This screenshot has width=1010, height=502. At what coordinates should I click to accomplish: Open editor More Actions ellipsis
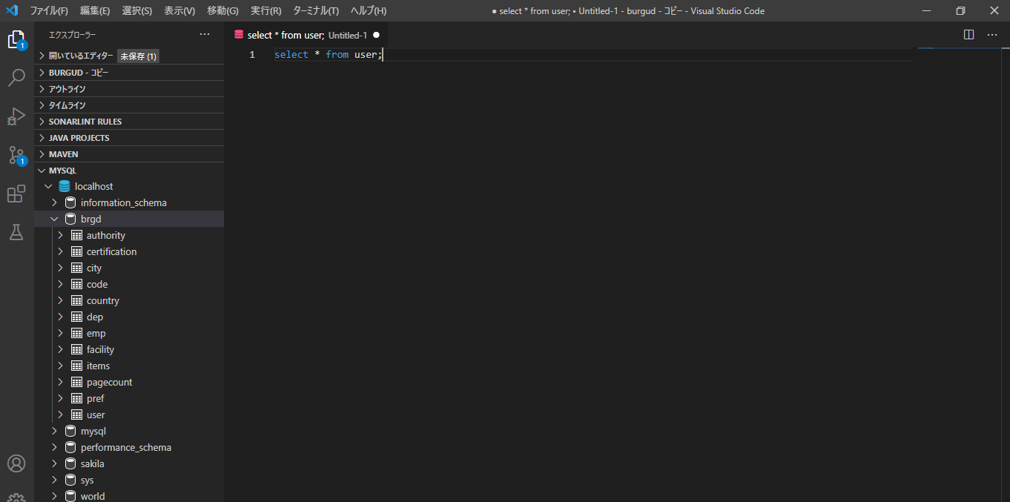(992, 35)
